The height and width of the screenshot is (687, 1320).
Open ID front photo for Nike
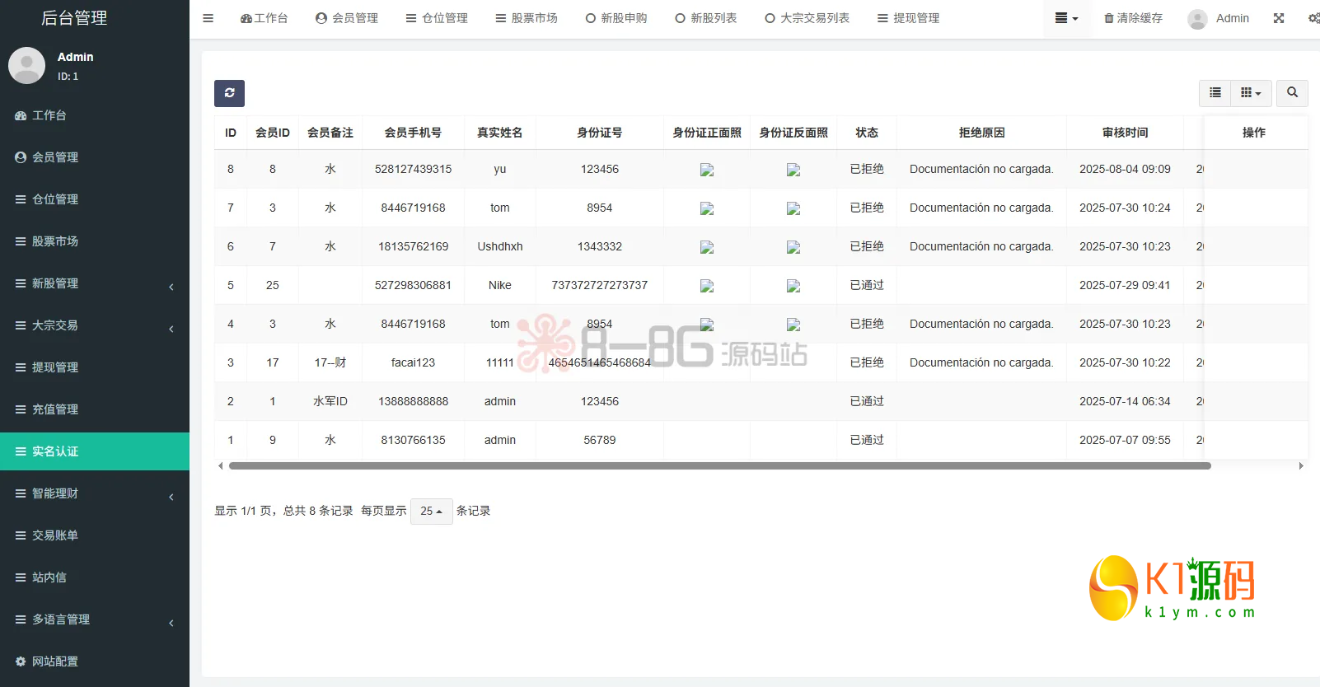(707, 286)
